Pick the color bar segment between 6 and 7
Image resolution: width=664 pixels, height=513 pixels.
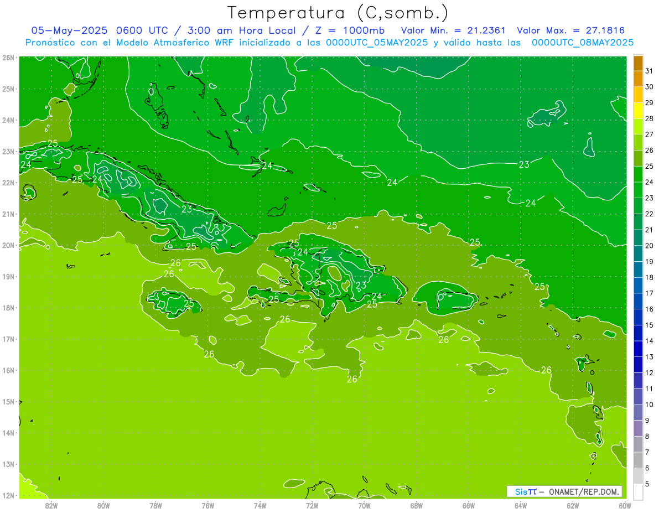pos(638,460)
